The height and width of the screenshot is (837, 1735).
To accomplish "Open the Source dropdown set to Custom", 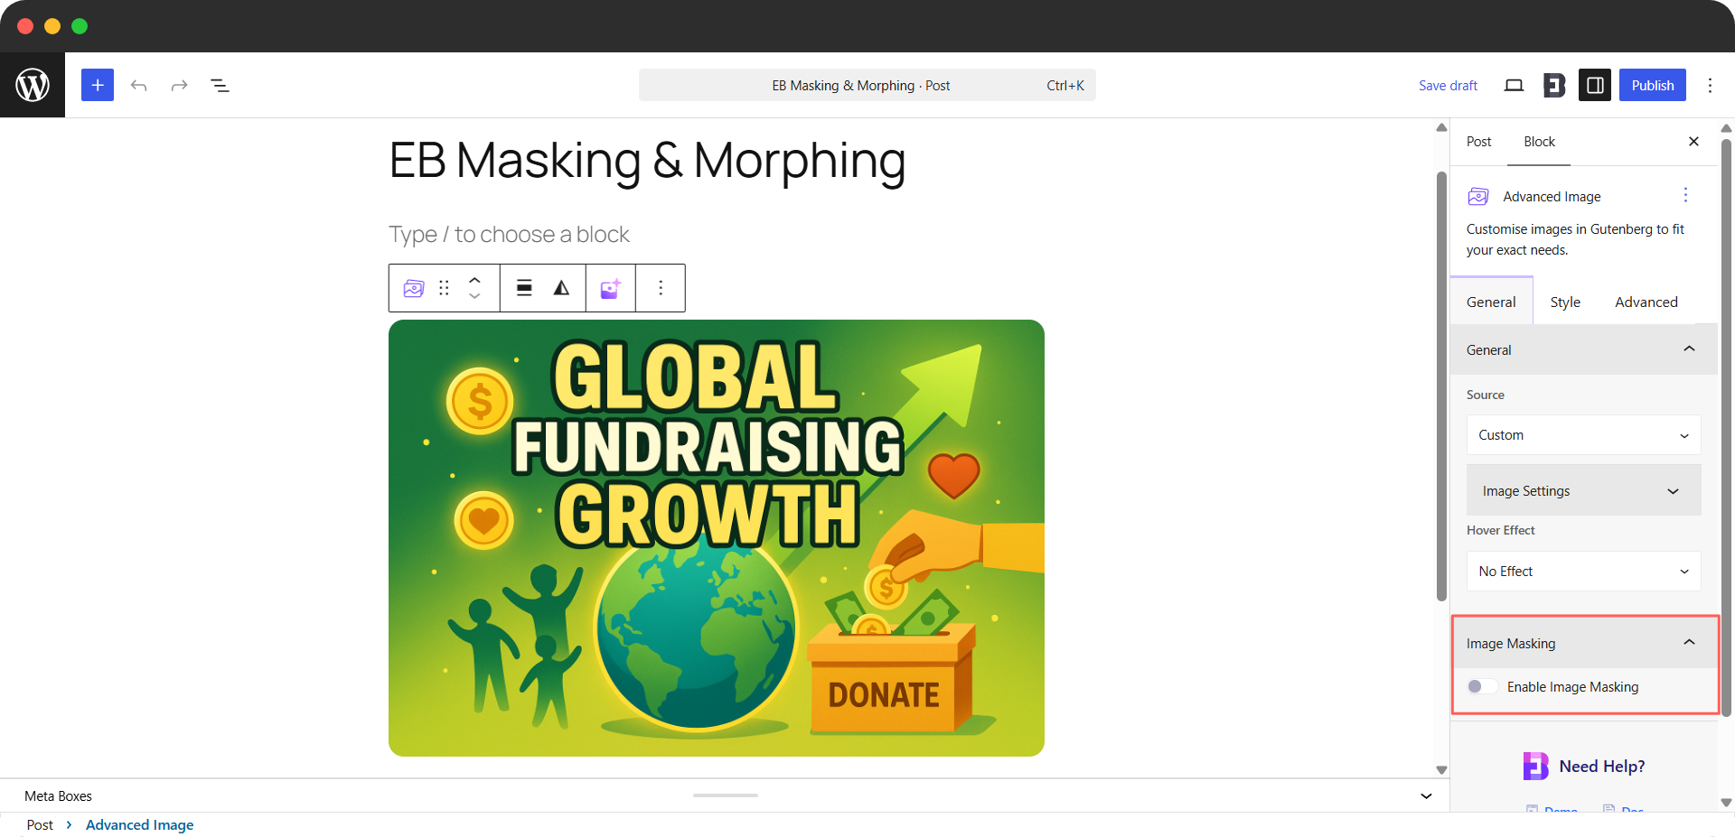I will click(x=1583, y=435).
